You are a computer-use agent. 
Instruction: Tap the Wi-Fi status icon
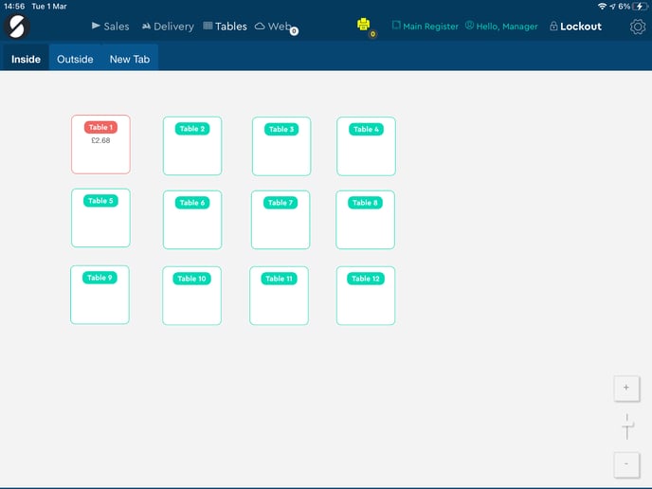(602, 7)
